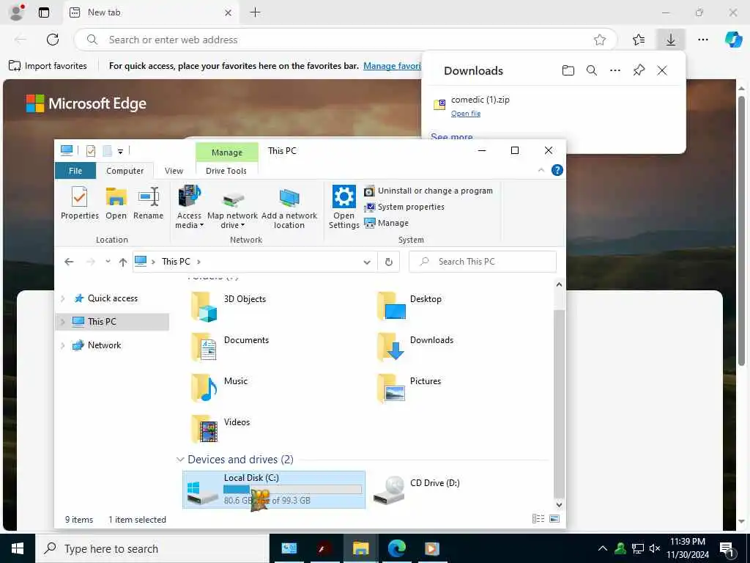750x563 pixels.
Task: Select the 3D Objects folder
Action: click(229, 306)
